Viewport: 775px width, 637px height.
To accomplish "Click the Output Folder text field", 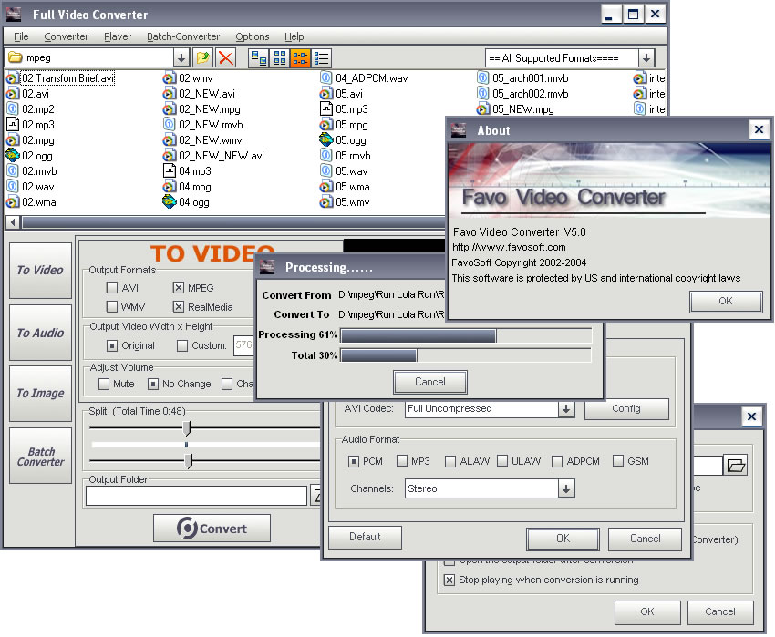I will [196, 496].
